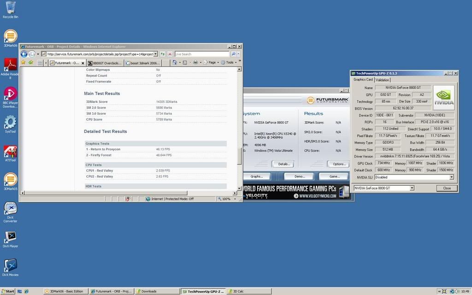Open the Windows Start button
Viewport: 472px width, 295px height.
click(7, 291)
